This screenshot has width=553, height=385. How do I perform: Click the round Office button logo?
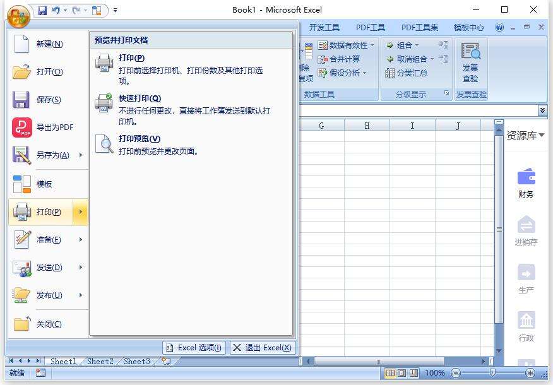(18, 16)
